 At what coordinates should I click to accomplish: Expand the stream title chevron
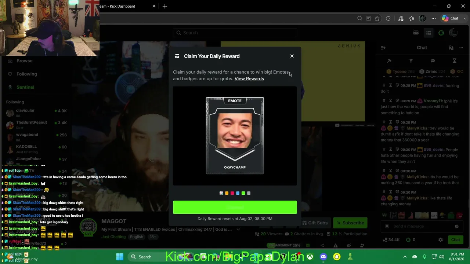(x=238, y=230)
